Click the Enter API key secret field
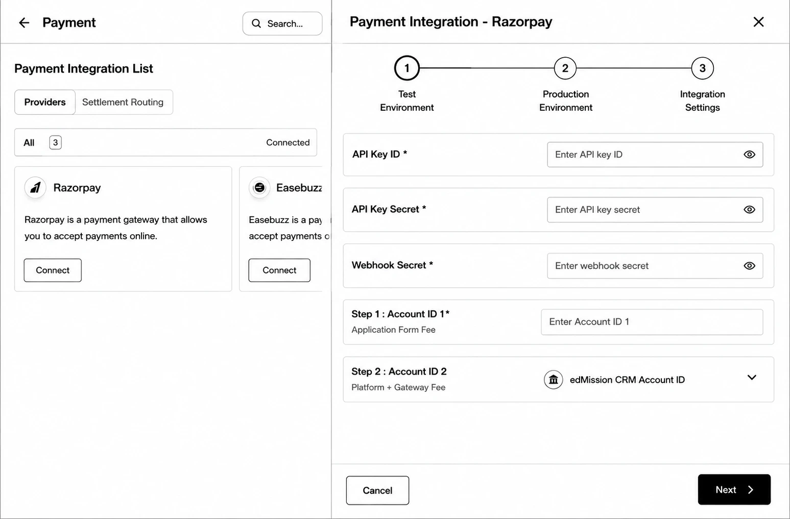This screenshot has height=519, width=790. click(x=655, y=210)
